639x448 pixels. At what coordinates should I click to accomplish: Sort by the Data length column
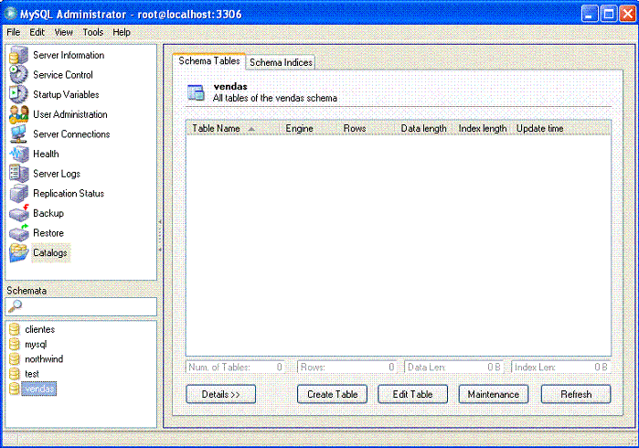click(x=424, y=128)
